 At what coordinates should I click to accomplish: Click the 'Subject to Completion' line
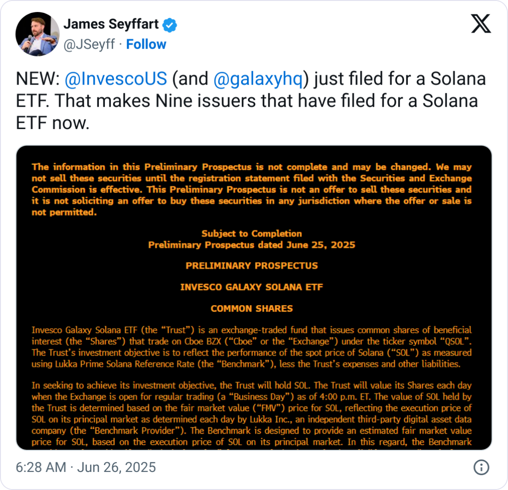[252, 233]
